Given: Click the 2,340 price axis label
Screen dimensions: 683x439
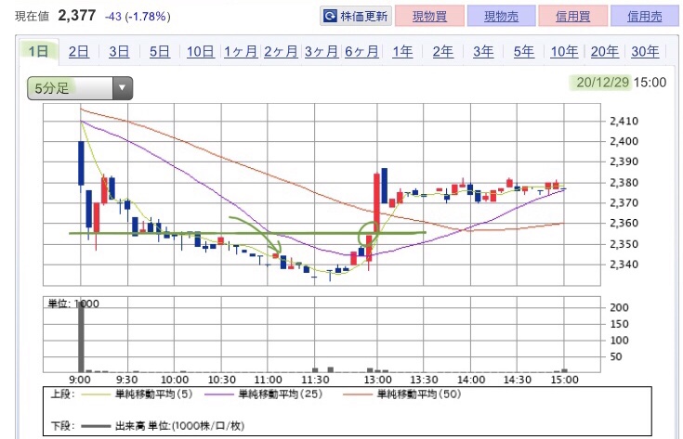Looking at the screenshot, I should click(x=624, y=265).
